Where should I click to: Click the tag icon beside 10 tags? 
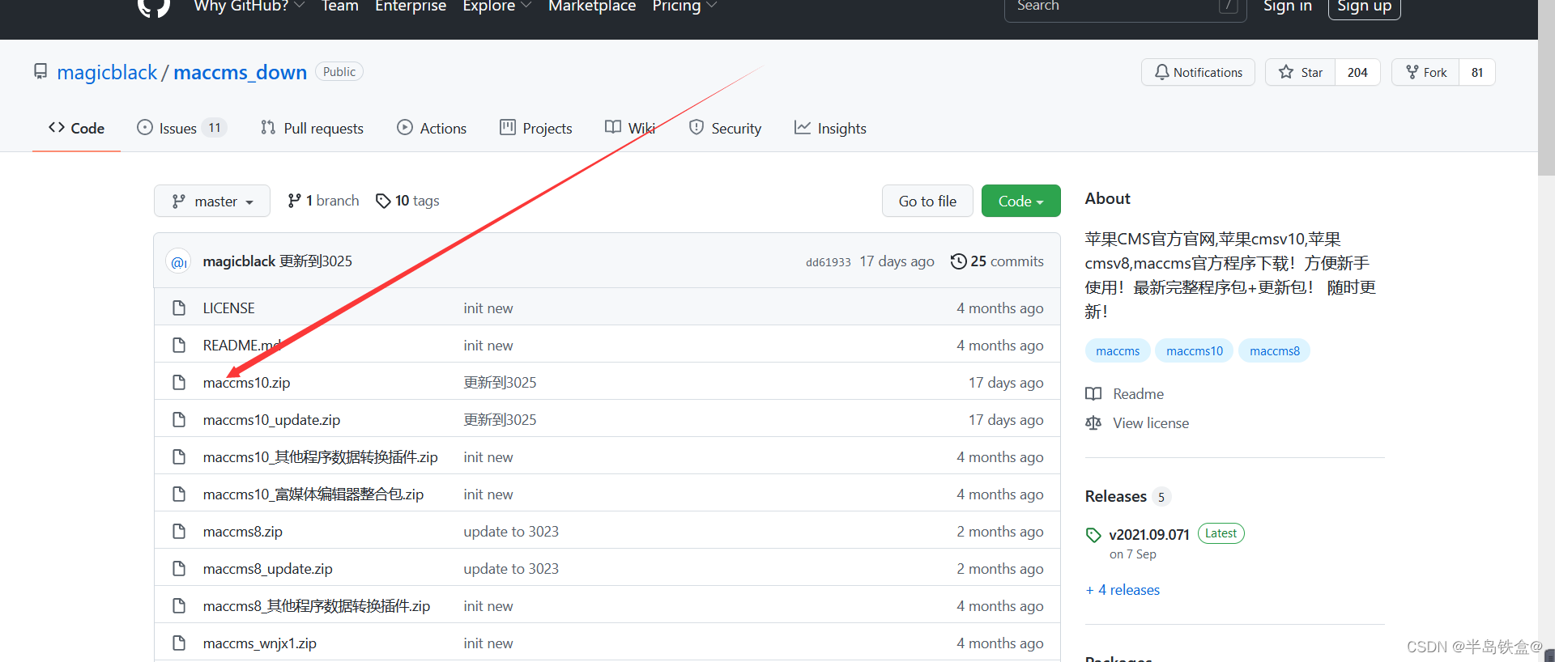[x=383, y=201]
